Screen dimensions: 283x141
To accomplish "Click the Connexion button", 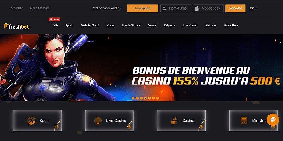I will pyautogui.click(x=235, y=8).
